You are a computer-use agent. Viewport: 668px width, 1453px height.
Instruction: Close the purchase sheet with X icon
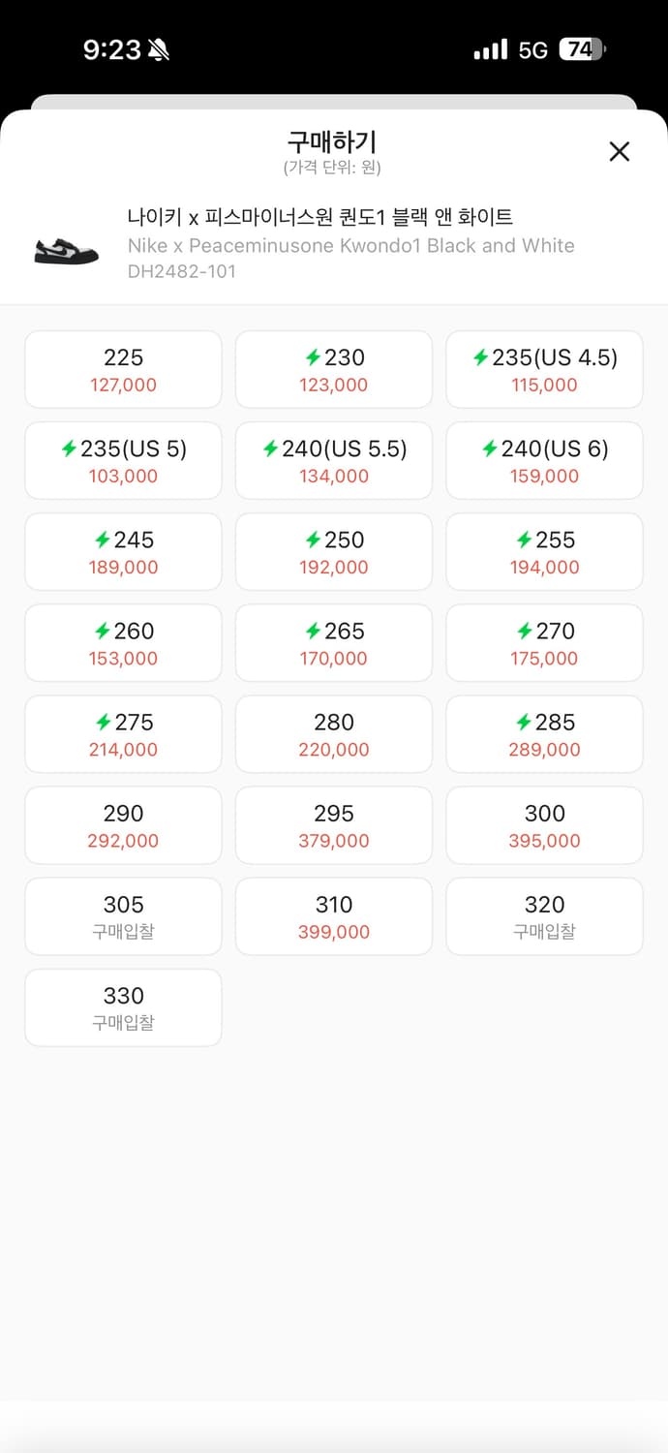[619, 151]
